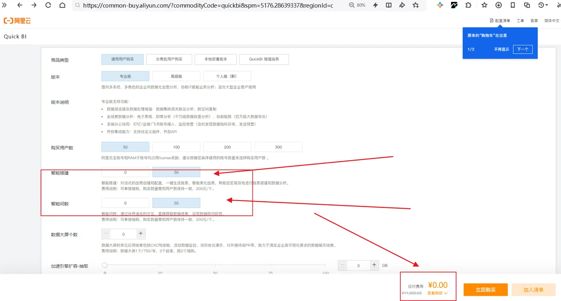Open the history clock dropdown
This screenshot has width=561, height=301.
coord(543,5)
